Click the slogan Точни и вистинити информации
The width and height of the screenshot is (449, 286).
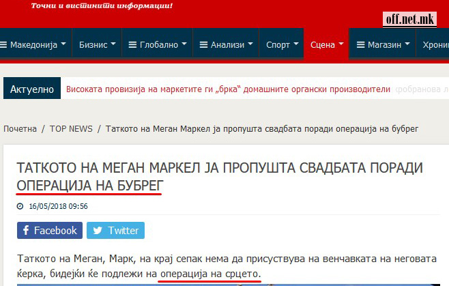click(102, 5)
